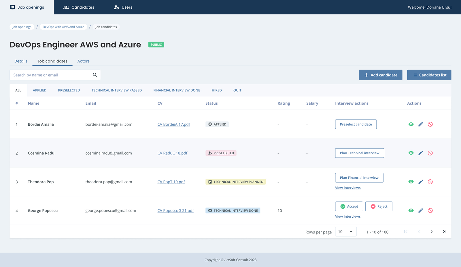Accept candidate George Popescu
The height and width of the screenshot is (267, 461).
pyautogui.click(x=349, y=206)
